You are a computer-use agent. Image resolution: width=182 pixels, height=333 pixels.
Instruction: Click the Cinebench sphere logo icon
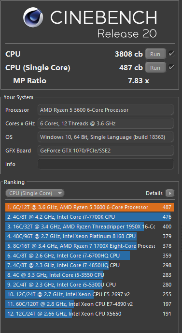[33, 17]
